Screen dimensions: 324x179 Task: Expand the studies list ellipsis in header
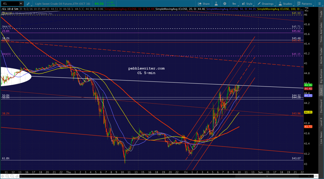[x=302, y=9]
